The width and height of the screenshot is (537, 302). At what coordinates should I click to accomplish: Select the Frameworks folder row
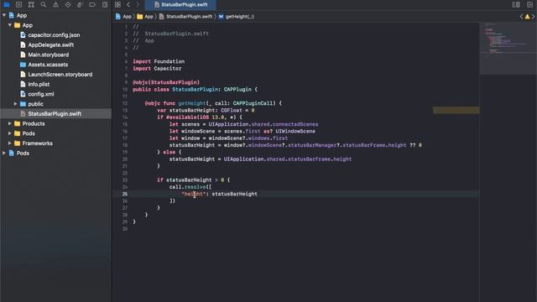(56, 143)
